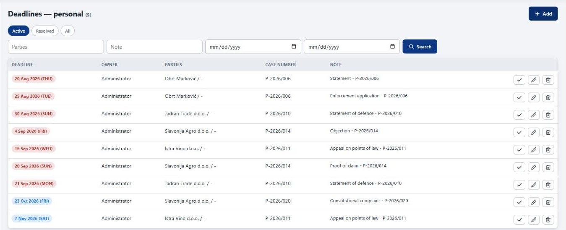Click the Objection - P-2026/014 note

pyautogui.click(x=354, y=131)
